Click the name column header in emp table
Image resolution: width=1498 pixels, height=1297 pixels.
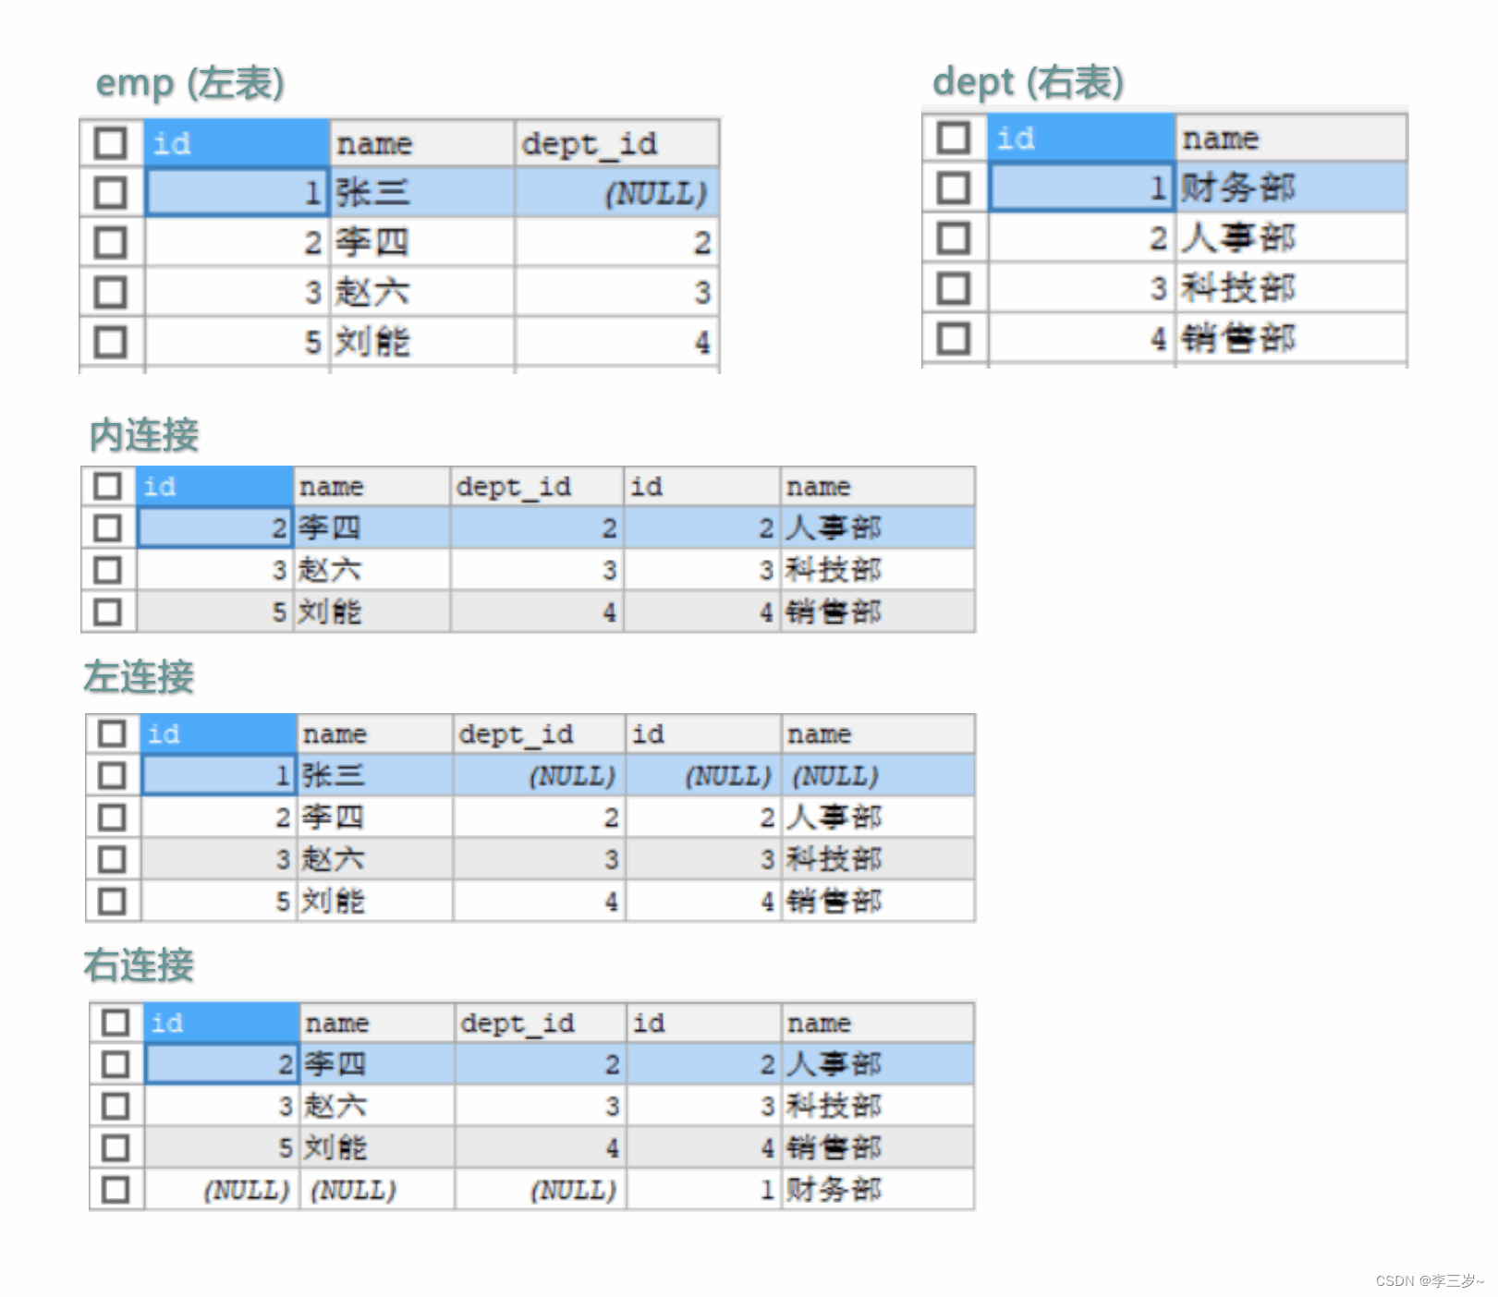coord(421,143)
